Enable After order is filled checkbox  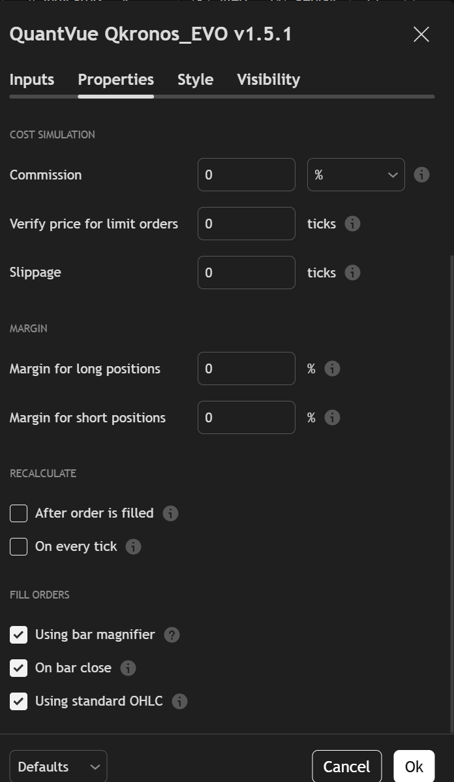coord(19,514)
